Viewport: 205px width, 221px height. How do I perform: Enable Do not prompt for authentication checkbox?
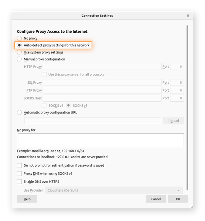[x=19, y=165]
